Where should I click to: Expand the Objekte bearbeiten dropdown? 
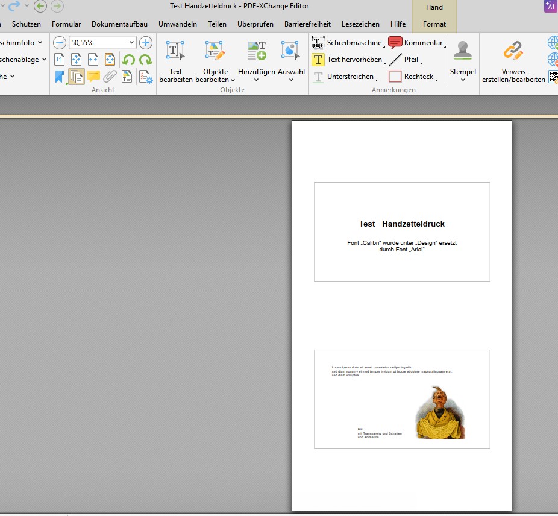pyautogui.click(x=233, y=80)
